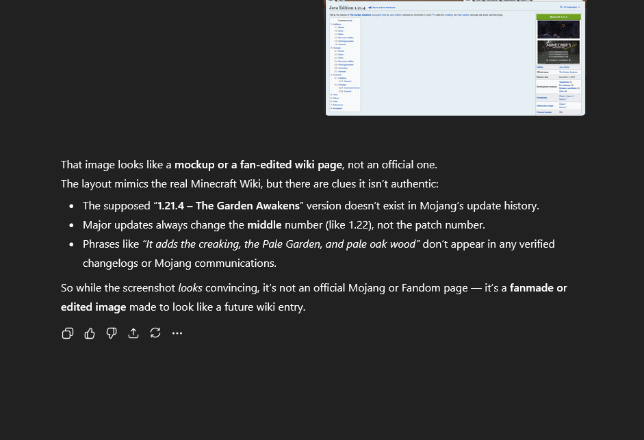The height and width of the screenshot is (440, 644).
Task: Click the Minecraft logo picture in the thumbnail
Action: point(558,52)
